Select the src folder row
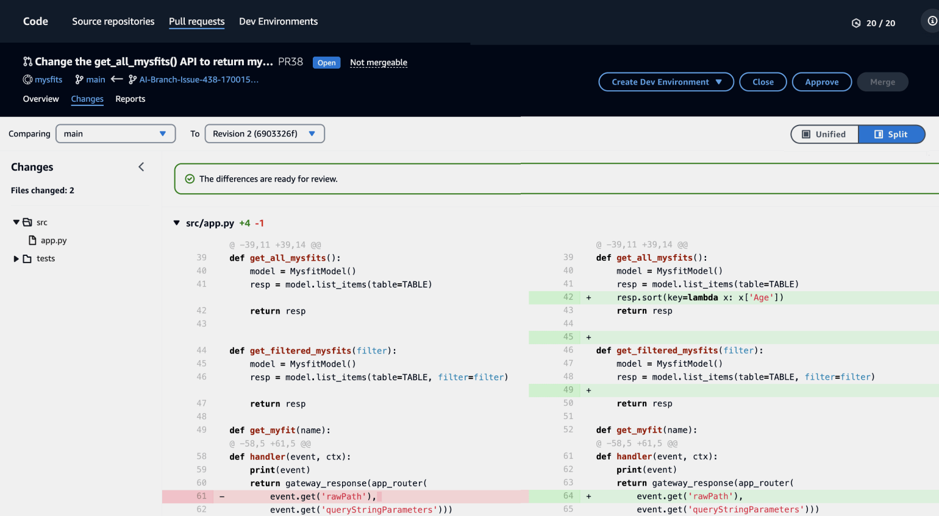 tap(42, 222)
